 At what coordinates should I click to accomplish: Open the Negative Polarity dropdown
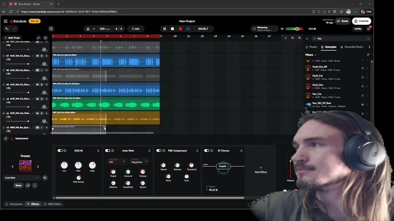point(139,161)
